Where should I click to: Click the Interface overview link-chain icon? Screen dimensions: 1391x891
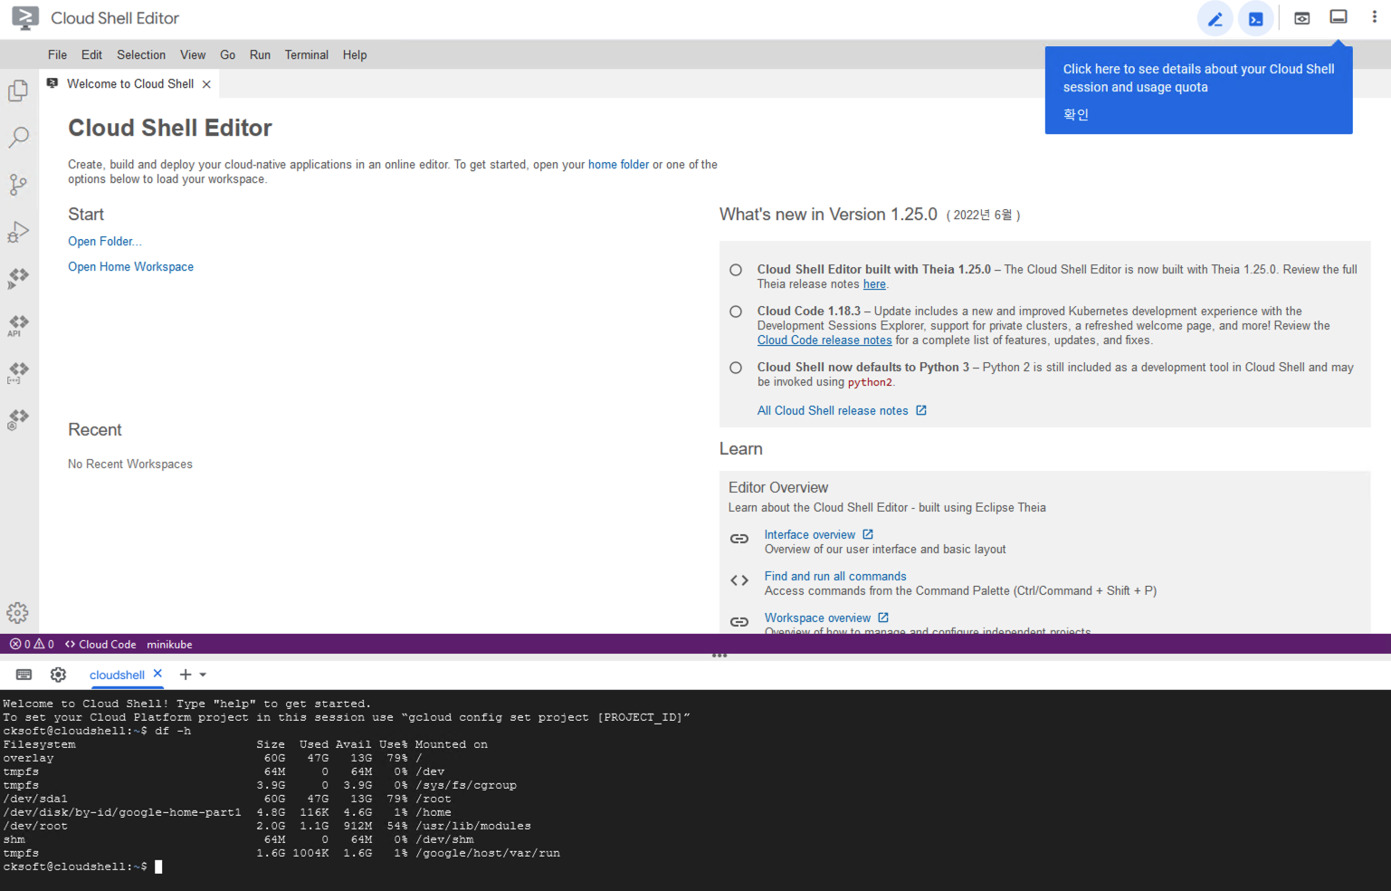click(739, 539)
